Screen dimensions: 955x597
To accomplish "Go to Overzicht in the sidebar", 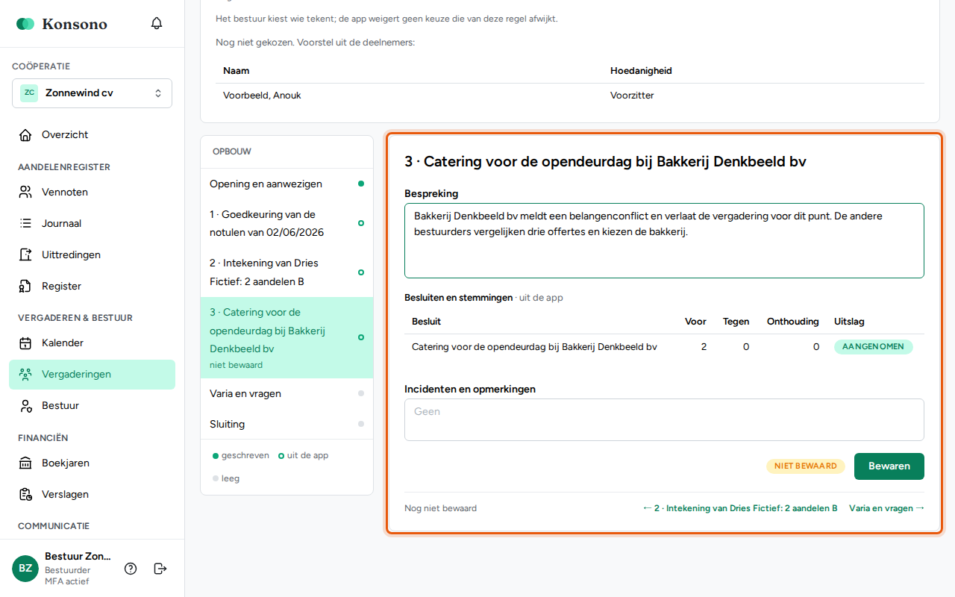I will click(92, 135).
